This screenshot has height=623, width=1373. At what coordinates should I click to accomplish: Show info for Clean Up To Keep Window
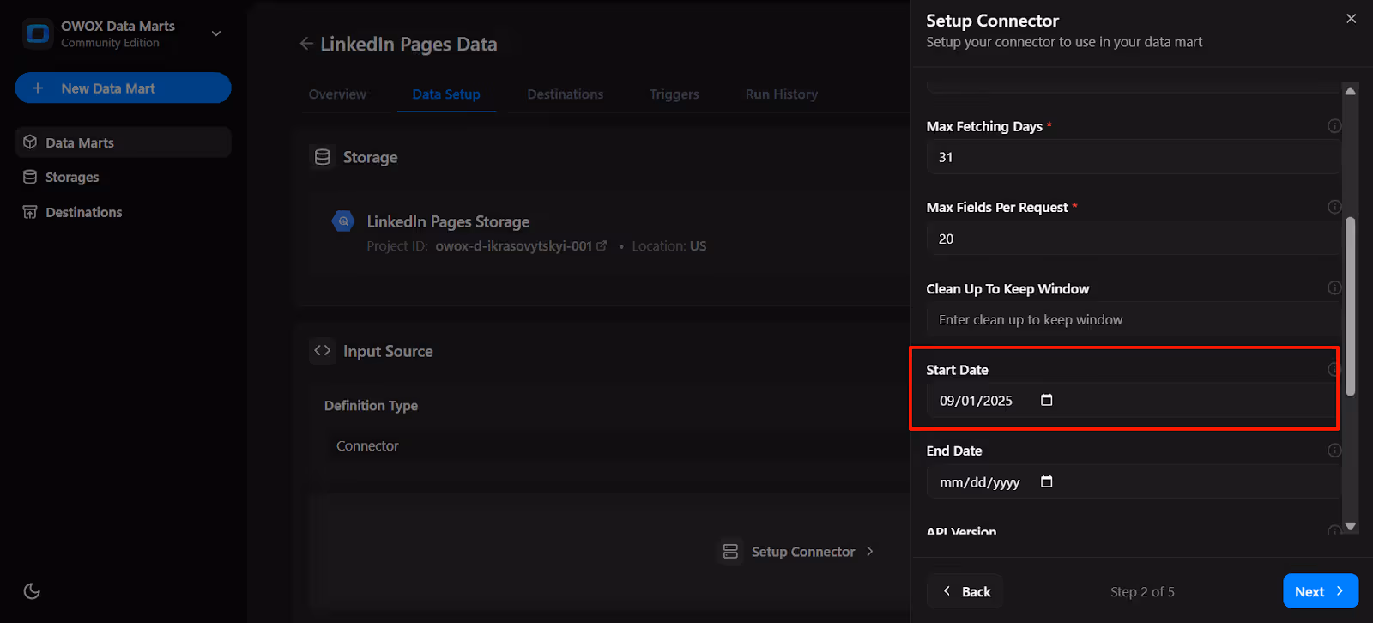1334,288
